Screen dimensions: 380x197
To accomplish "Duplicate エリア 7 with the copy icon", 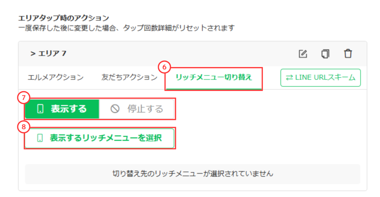I will pos(325,54).
